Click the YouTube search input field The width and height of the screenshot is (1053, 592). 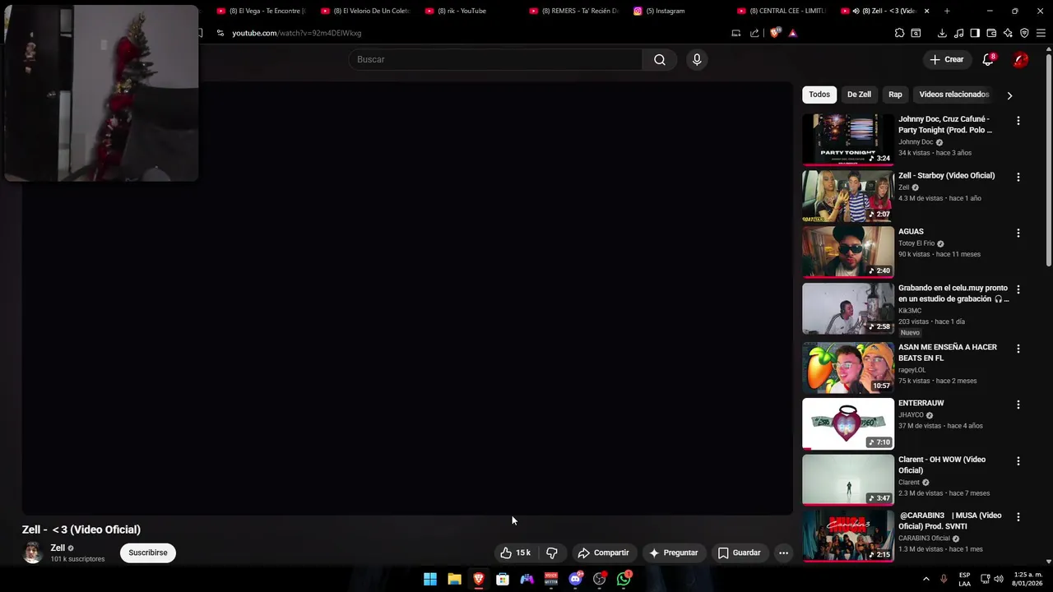496,59
